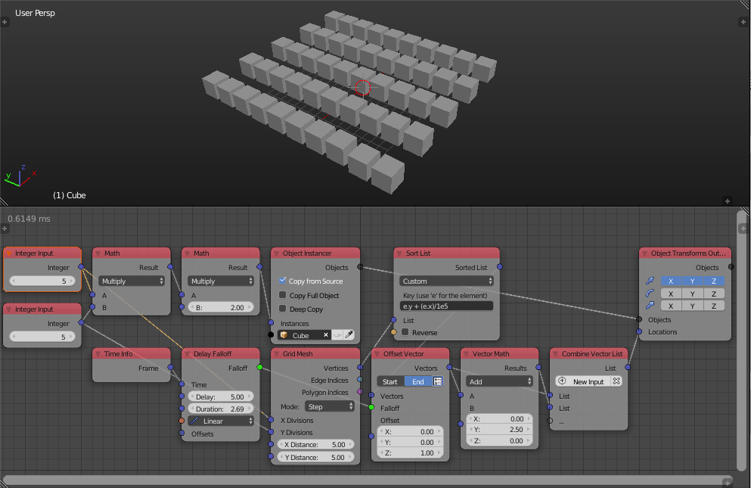Click the Falloff green output socket on Delay Falloff
The image size is (751, 488).
(259, 367)
